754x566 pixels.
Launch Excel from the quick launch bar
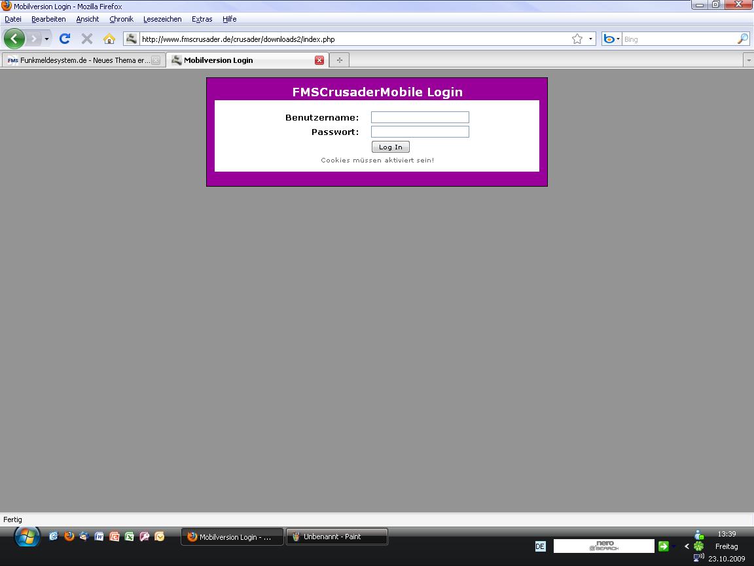(x=129, y=537)
